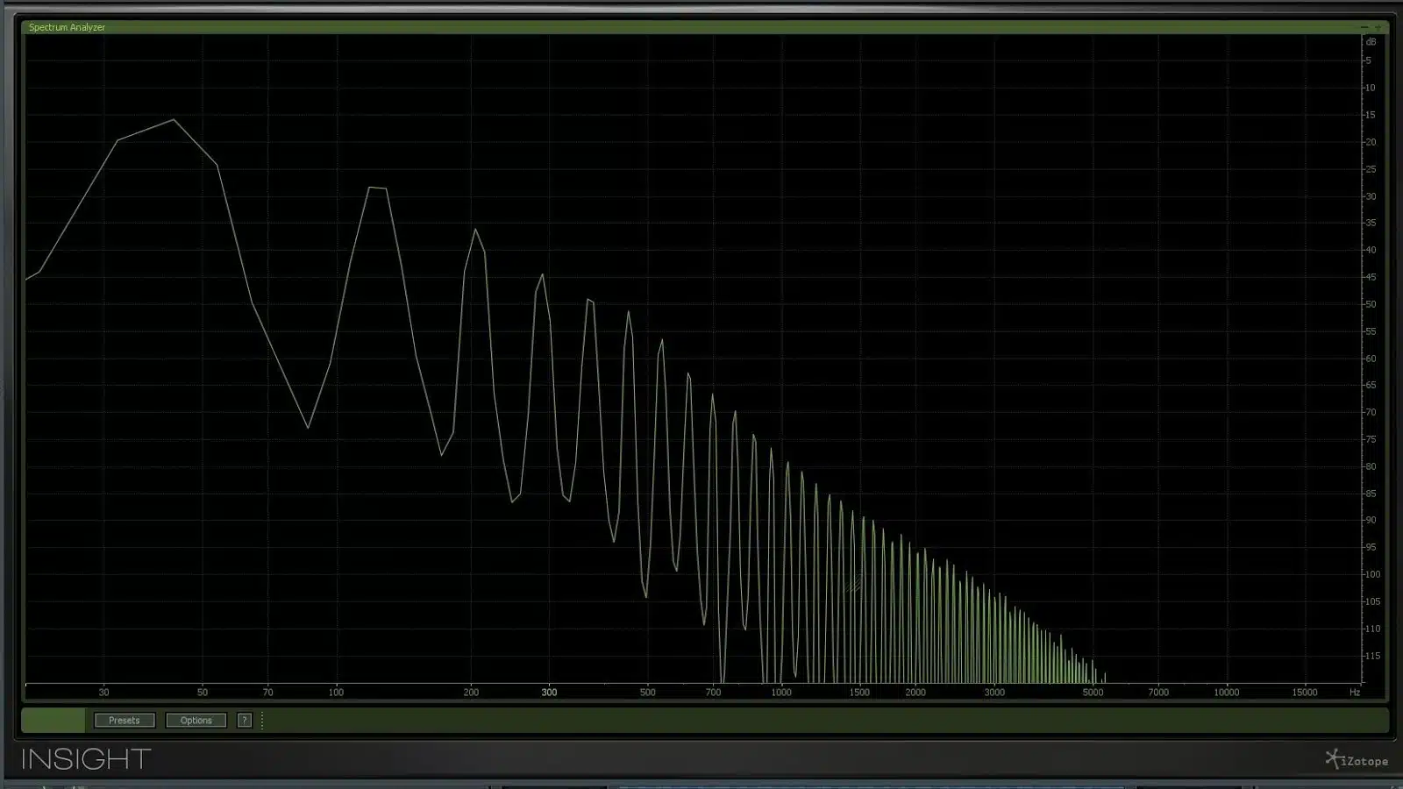Click the 10000 frequency axis label
The height and width of the screenshot is (789, 1403).
click(x=1227, y=693)
